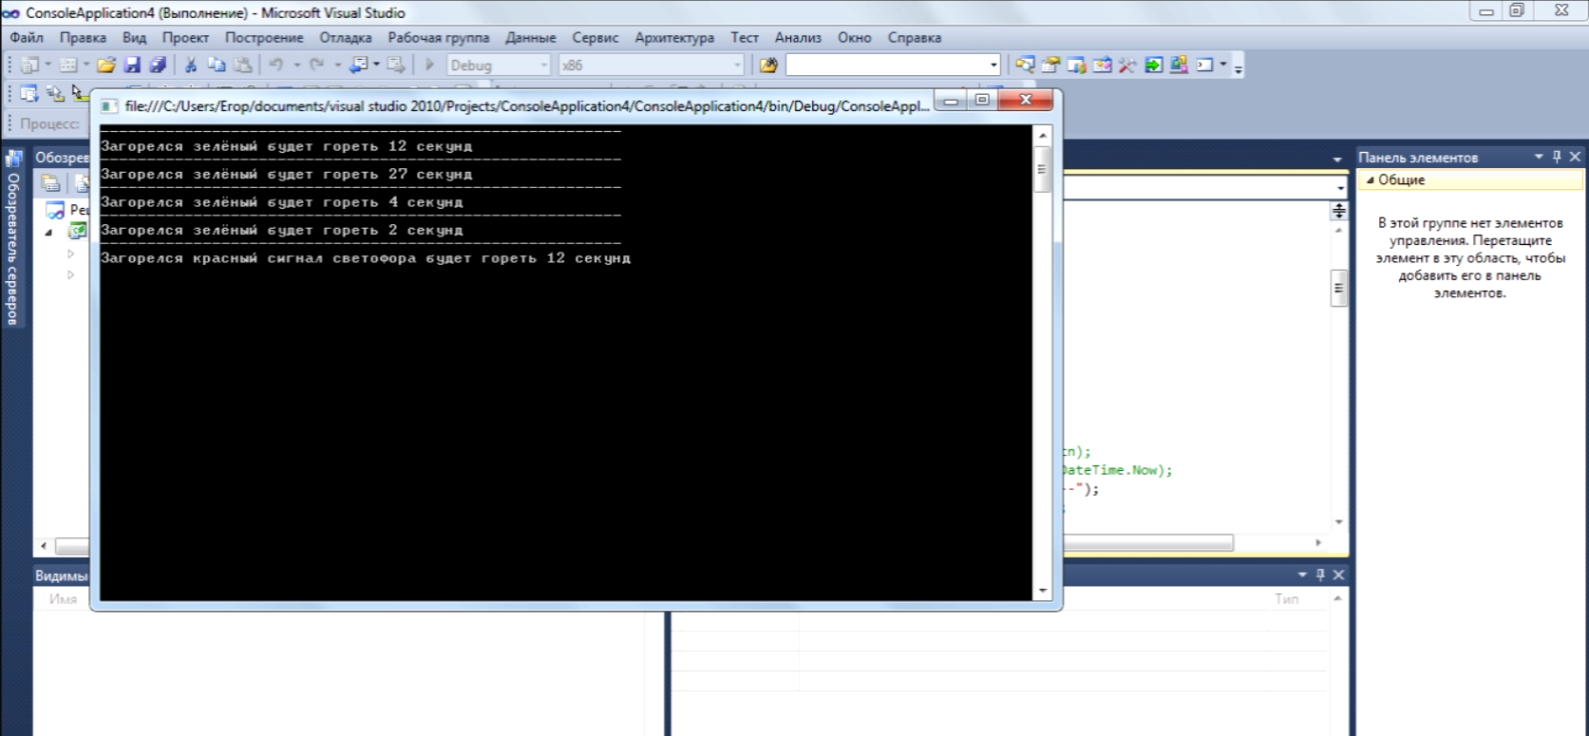1589x736 pixels.
Task: Click the Save All icon
Action: click(x=158, y=66)
